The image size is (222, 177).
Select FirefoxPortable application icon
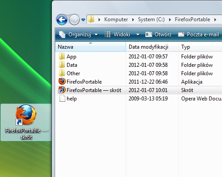(x=62, y=81)
